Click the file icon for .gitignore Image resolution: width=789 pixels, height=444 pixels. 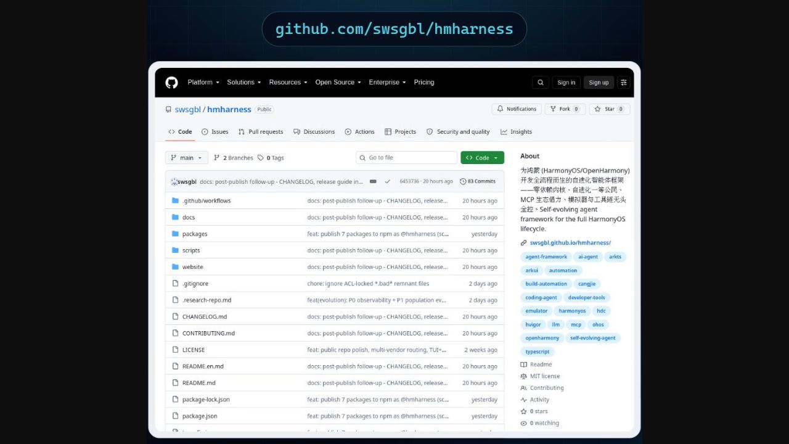point(176,284)
